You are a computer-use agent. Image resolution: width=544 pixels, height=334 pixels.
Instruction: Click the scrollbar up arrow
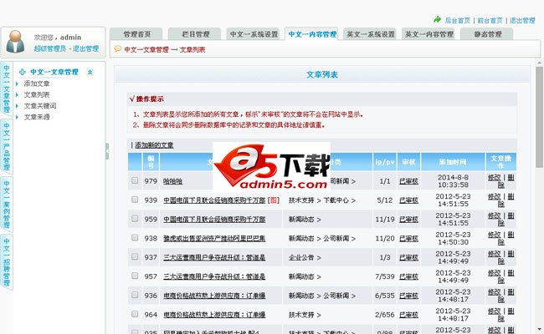click(540, 63)
